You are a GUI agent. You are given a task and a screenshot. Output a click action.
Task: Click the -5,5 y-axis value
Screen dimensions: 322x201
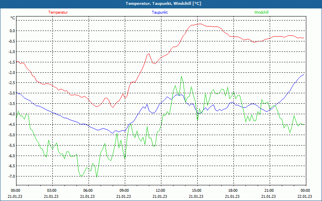coord(12,145)
